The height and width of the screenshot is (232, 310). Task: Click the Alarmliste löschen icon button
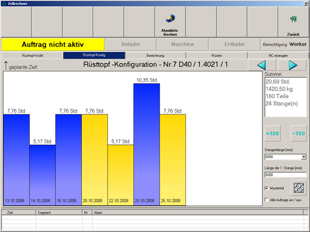tap(170, 22)
